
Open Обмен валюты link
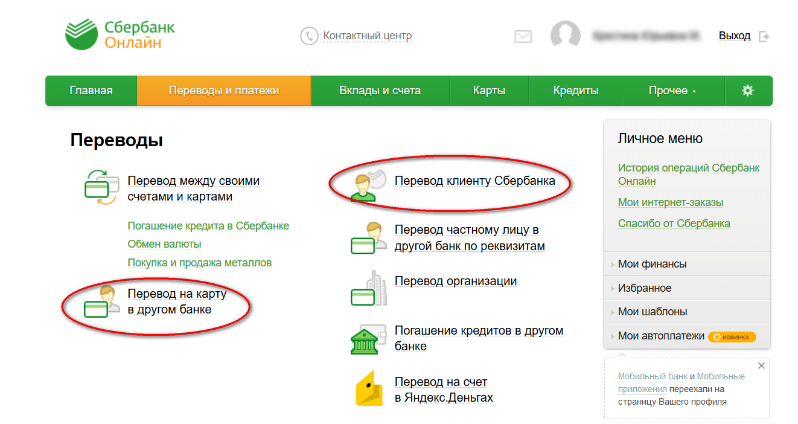[x=164, y=244]
